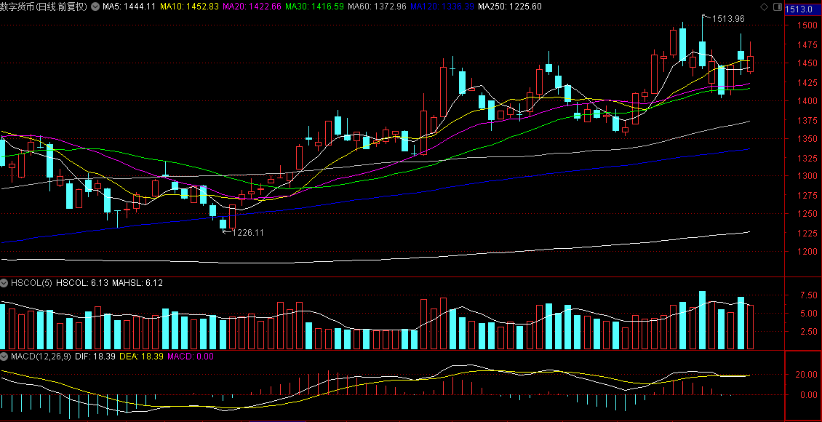
Task: Click the DIF: 18.39 value
Action: (95, 357)
